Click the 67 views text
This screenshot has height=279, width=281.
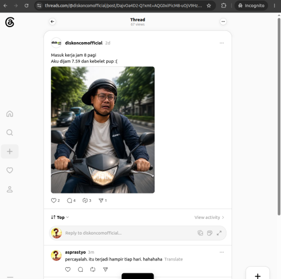[x=138, y=24]
